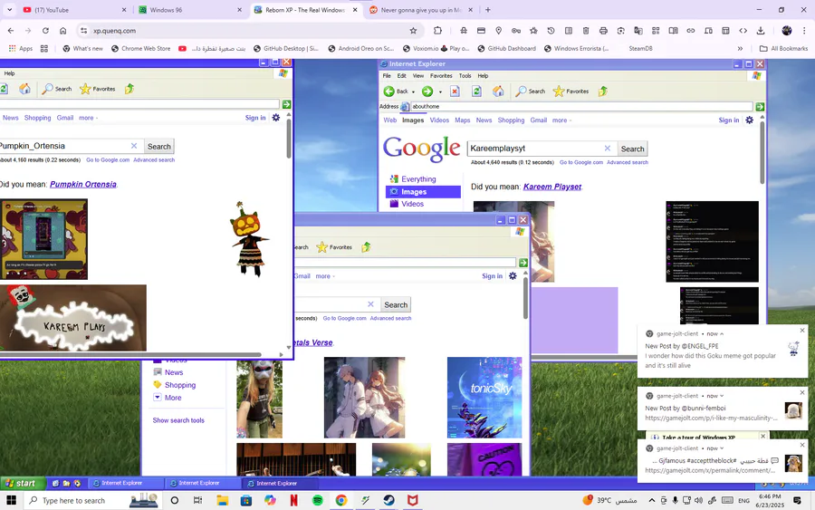Expand the Gjfamous notification chevron
The width and height of the screenshot is (815, 510).
tap(722, 448)
